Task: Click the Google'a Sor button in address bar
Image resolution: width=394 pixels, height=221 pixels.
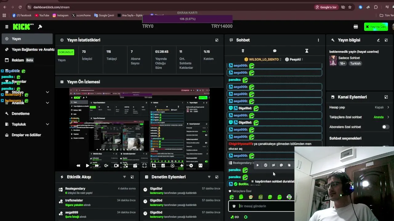Action: 326,7
